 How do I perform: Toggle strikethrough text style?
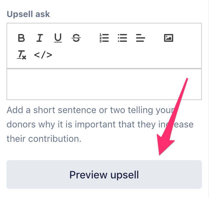[76, 38]
